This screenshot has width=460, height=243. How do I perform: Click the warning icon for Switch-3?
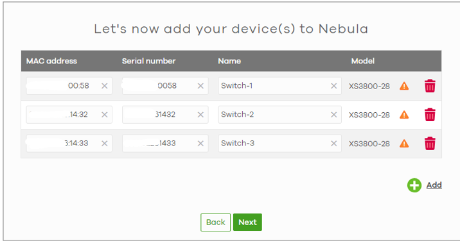pos(404,143)
